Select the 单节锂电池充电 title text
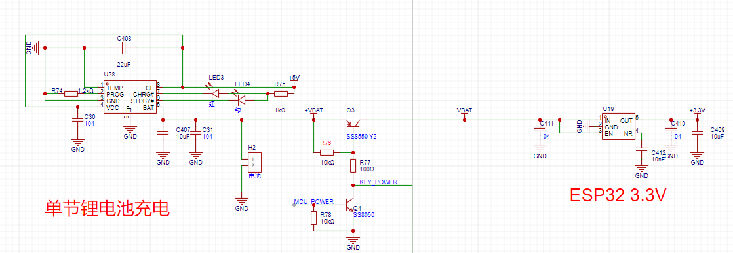The image size is (733, 253). coord(107,209)
